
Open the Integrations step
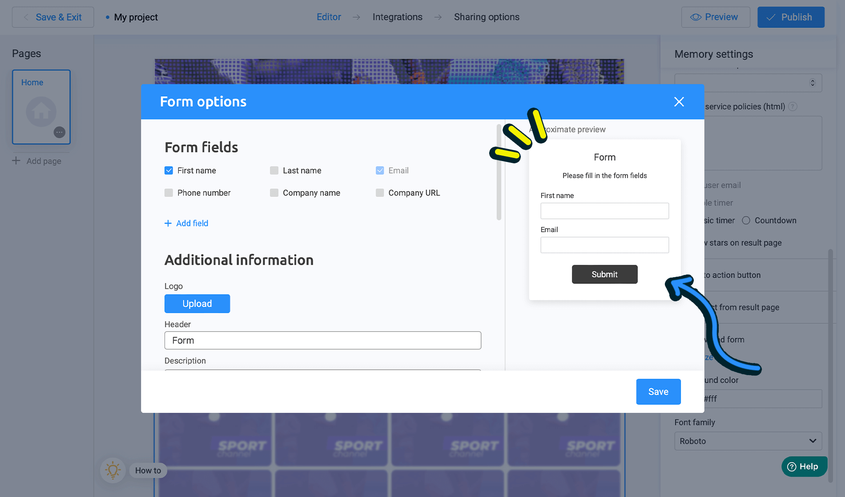pyautogui.click(x=397, y=17)
